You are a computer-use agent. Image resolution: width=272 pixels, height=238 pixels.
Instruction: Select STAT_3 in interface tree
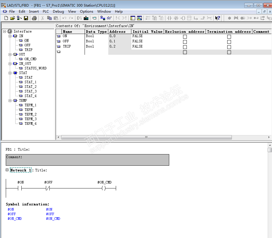(31, 91)
